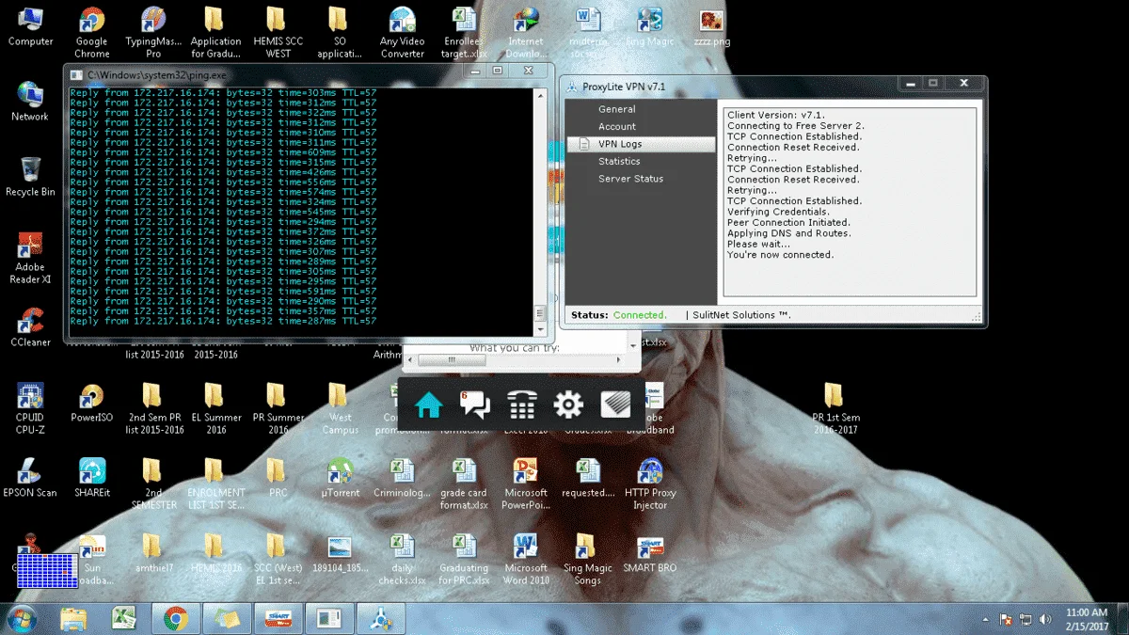The image size is (1129, 635).
Task: Open HTTP Proxy Injector shortcut
Action: (650, 484)
